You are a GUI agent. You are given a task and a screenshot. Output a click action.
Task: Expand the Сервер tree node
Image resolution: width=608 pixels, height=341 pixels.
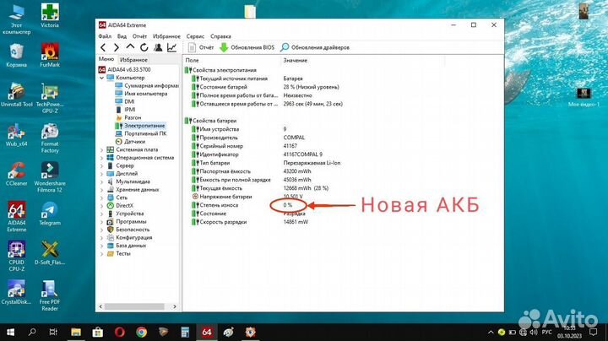click(x=102, y=165)
